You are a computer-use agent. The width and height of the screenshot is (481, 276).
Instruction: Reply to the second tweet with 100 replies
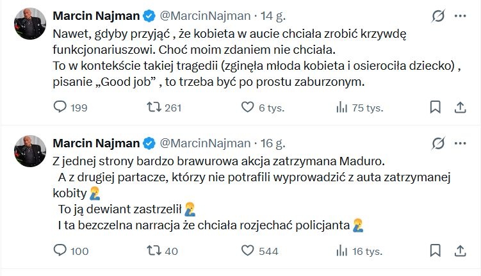pos(60,251)
